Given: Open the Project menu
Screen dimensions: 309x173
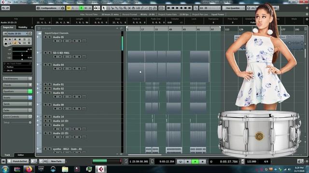Looking at the screenshot, I should 24,2.
